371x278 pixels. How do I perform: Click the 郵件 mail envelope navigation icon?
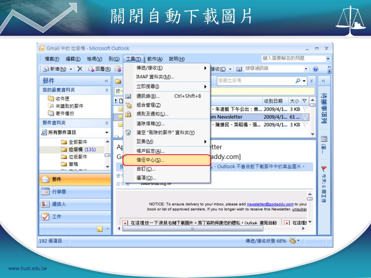pyautogui.click(x=45, y=179)
